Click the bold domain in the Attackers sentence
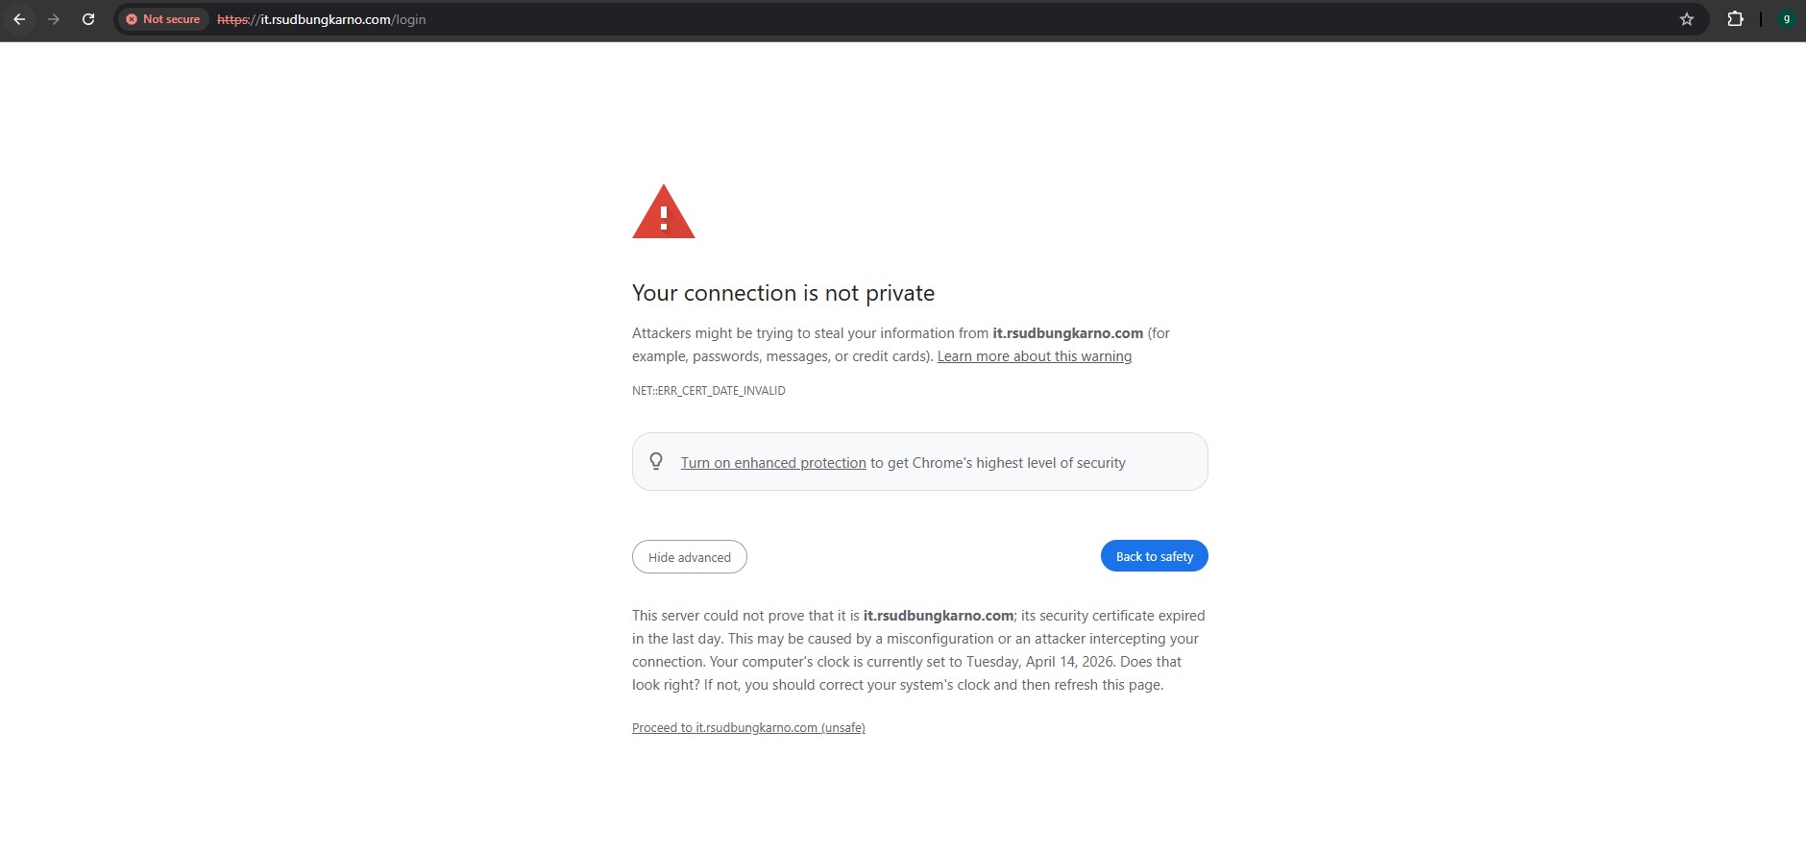The height and width of the screenshot is (853, 1806). click(x=1067, y=333)
